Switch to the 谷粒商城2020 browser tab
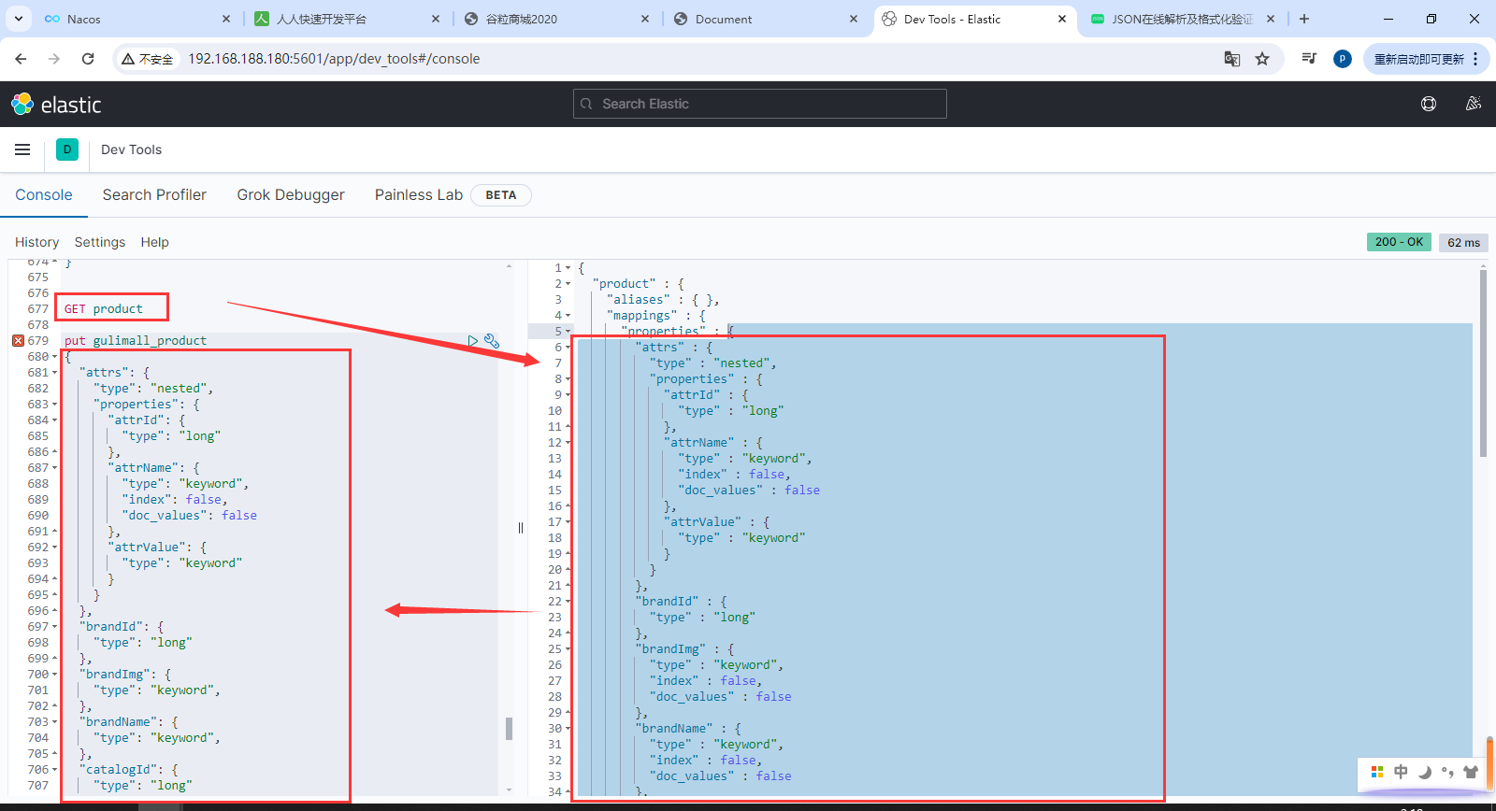The image size is (1496, 811). (x=557, y=19)
